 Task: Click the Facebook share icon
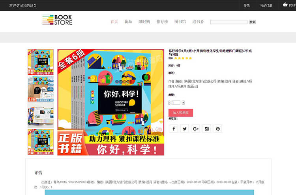click(x=174, y=129)
